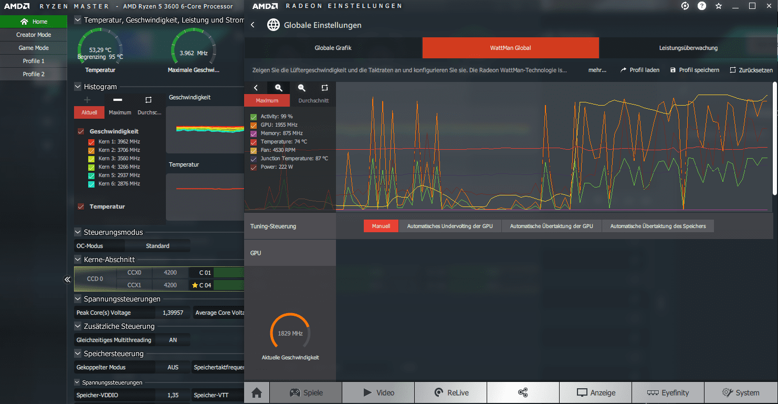Toggle the Fan 4530 RPM checkbox

(x=254, y=150)
